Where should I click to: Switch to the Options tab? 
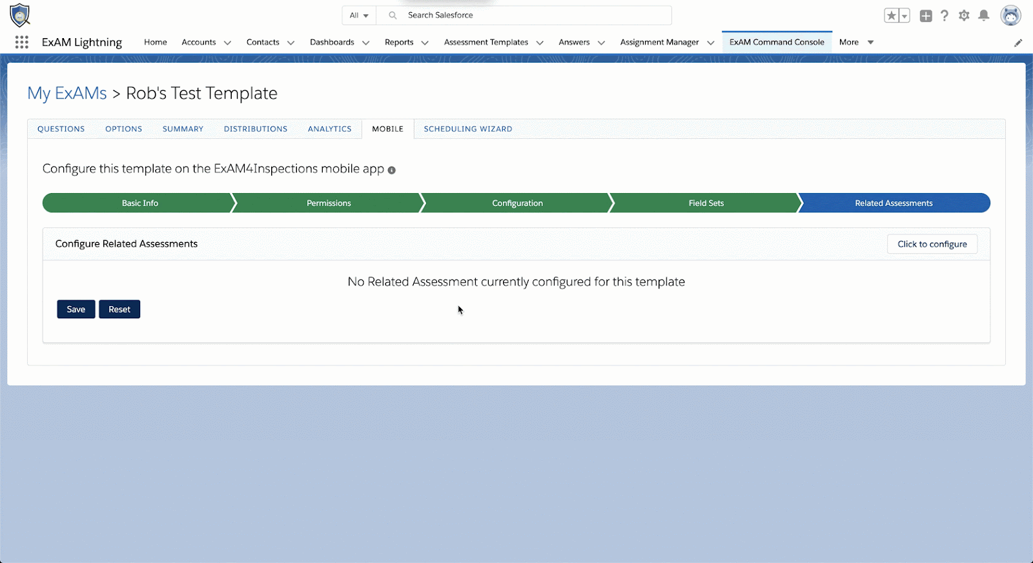click(123, 129)
